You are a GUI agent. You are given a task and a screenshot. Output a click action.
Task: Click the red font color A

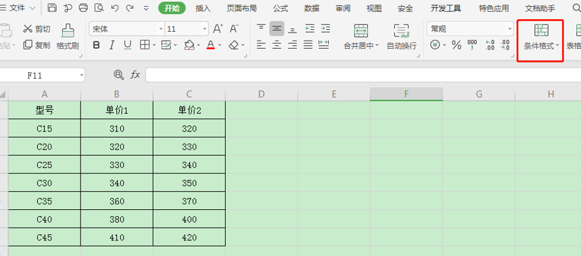point(210,45)
